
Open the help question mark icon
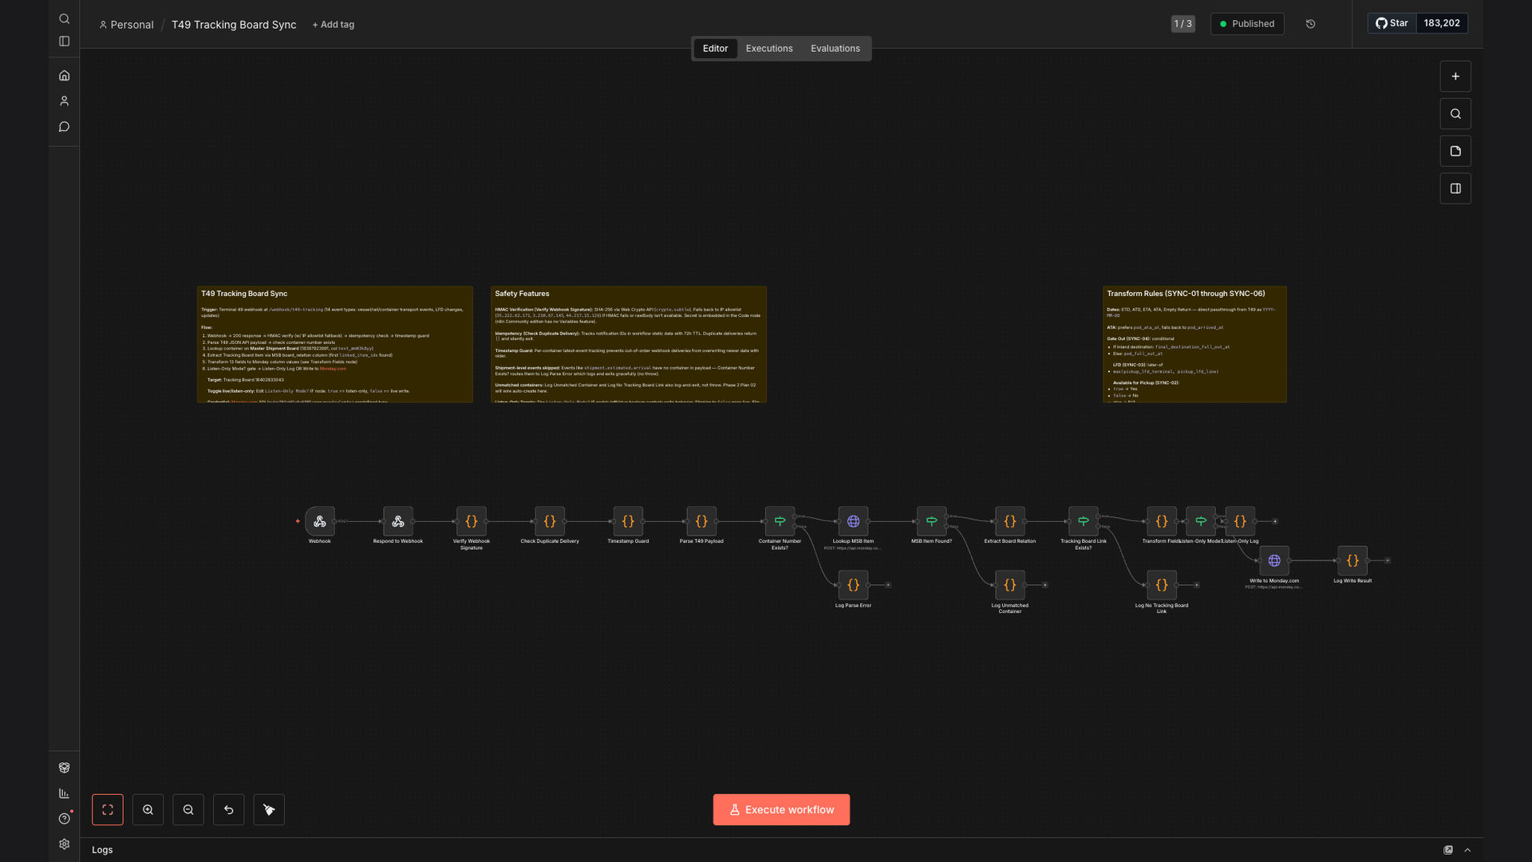pyautogui.click(x=64, y=819)
